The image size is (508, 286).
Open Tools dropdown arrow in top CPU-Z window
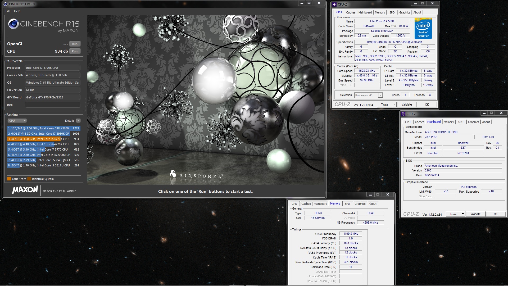394,105
